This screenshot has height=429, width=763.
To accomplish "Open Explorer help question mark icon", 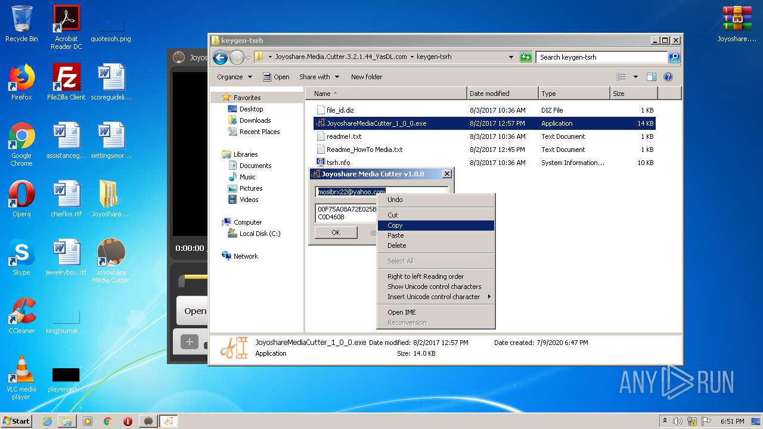I will 668,77.
